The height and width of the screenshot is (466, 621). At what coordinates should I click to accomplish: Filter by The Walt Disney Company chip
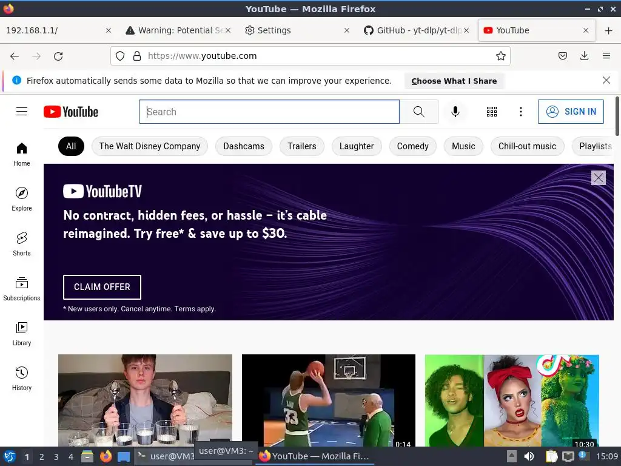150,146
